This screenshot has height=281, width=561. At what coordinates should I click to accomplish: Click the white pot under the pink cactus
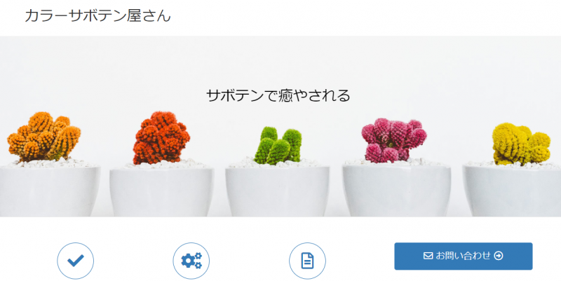[396, 191]
